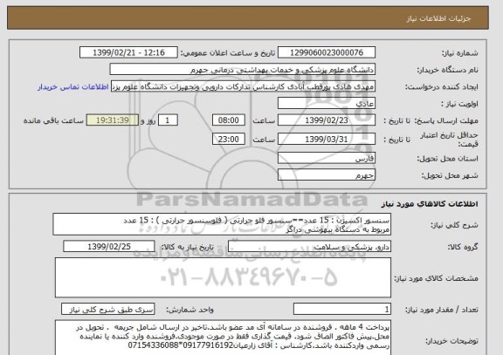
Task: Click the label اولویت نیاز
Action: (459, 104)
